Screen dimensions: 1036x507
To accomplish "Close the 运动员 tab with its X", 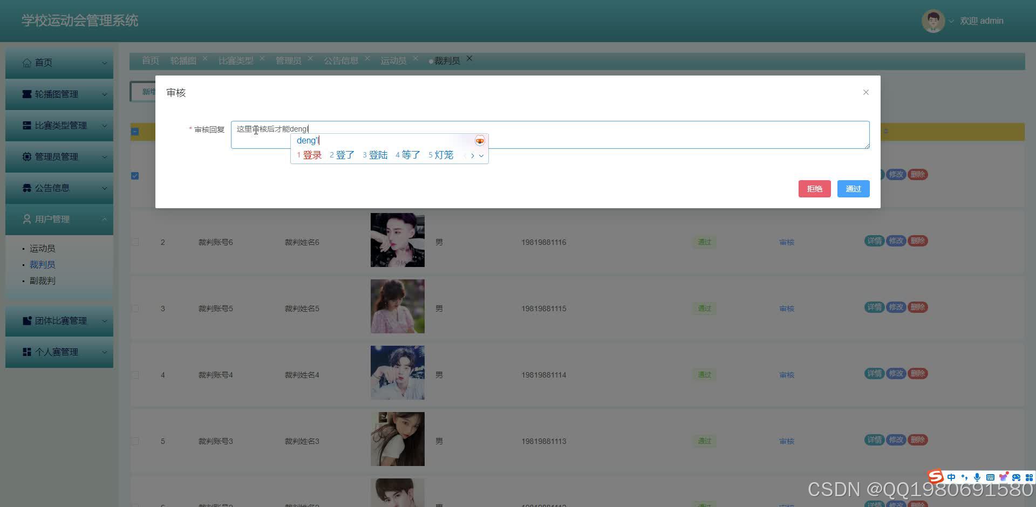I will [415, 58].
